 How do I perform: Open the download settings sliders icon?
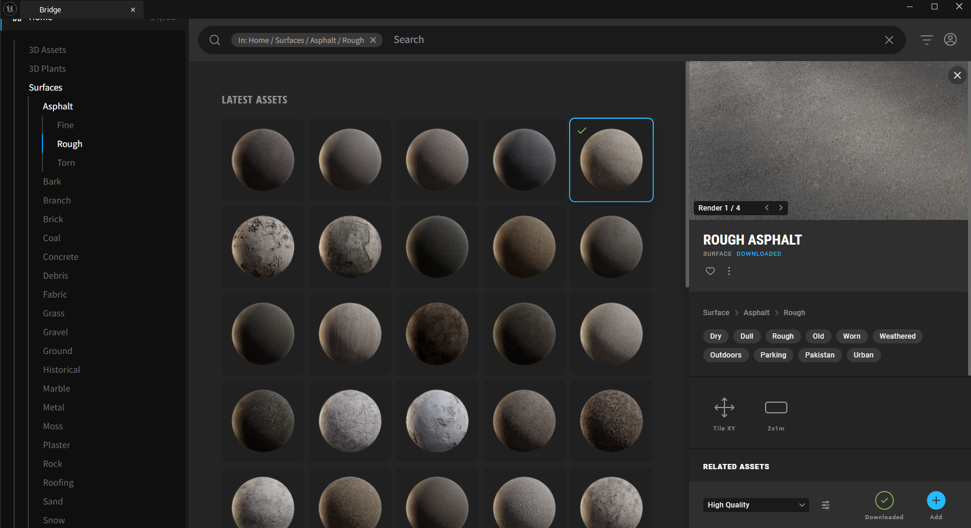click(826, 505)
